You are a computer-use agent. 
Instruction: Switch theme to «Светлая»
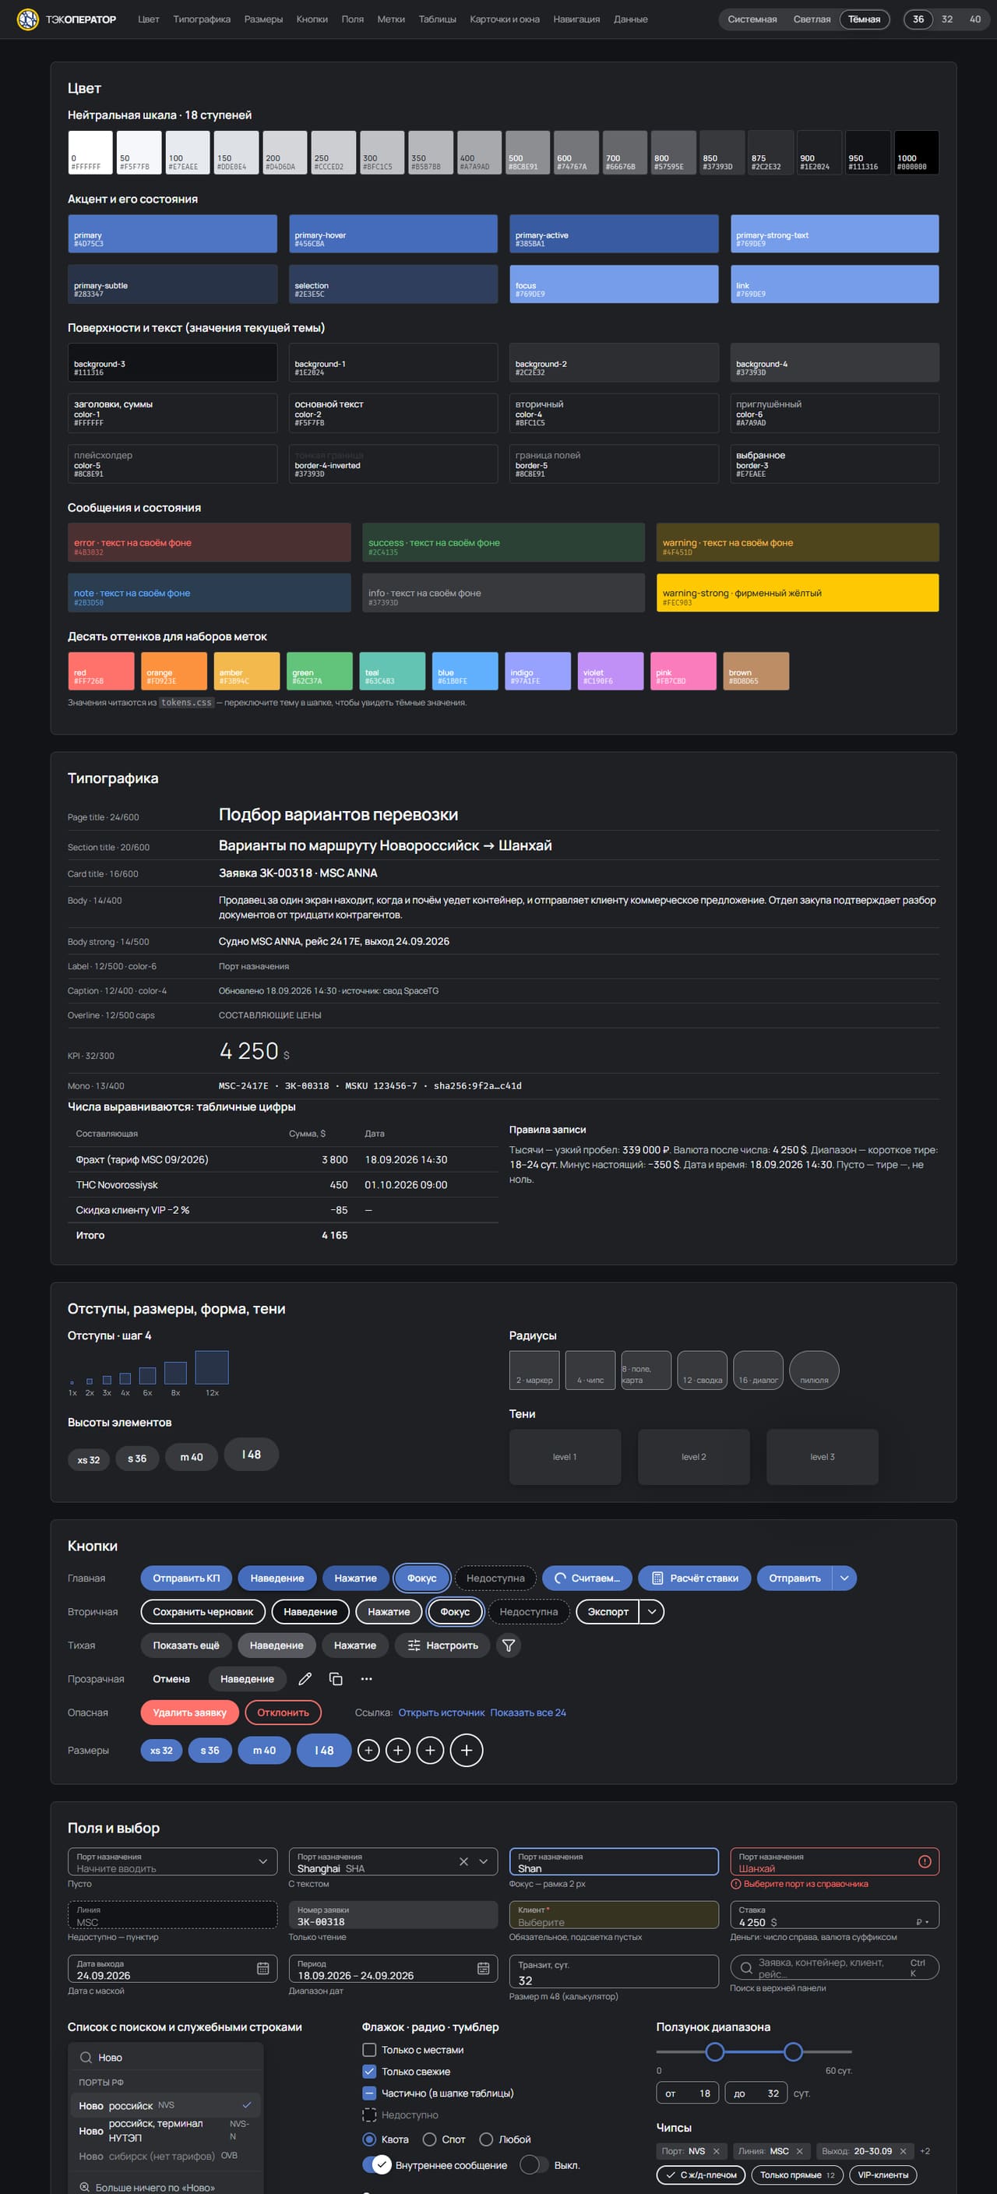(812, 19)
